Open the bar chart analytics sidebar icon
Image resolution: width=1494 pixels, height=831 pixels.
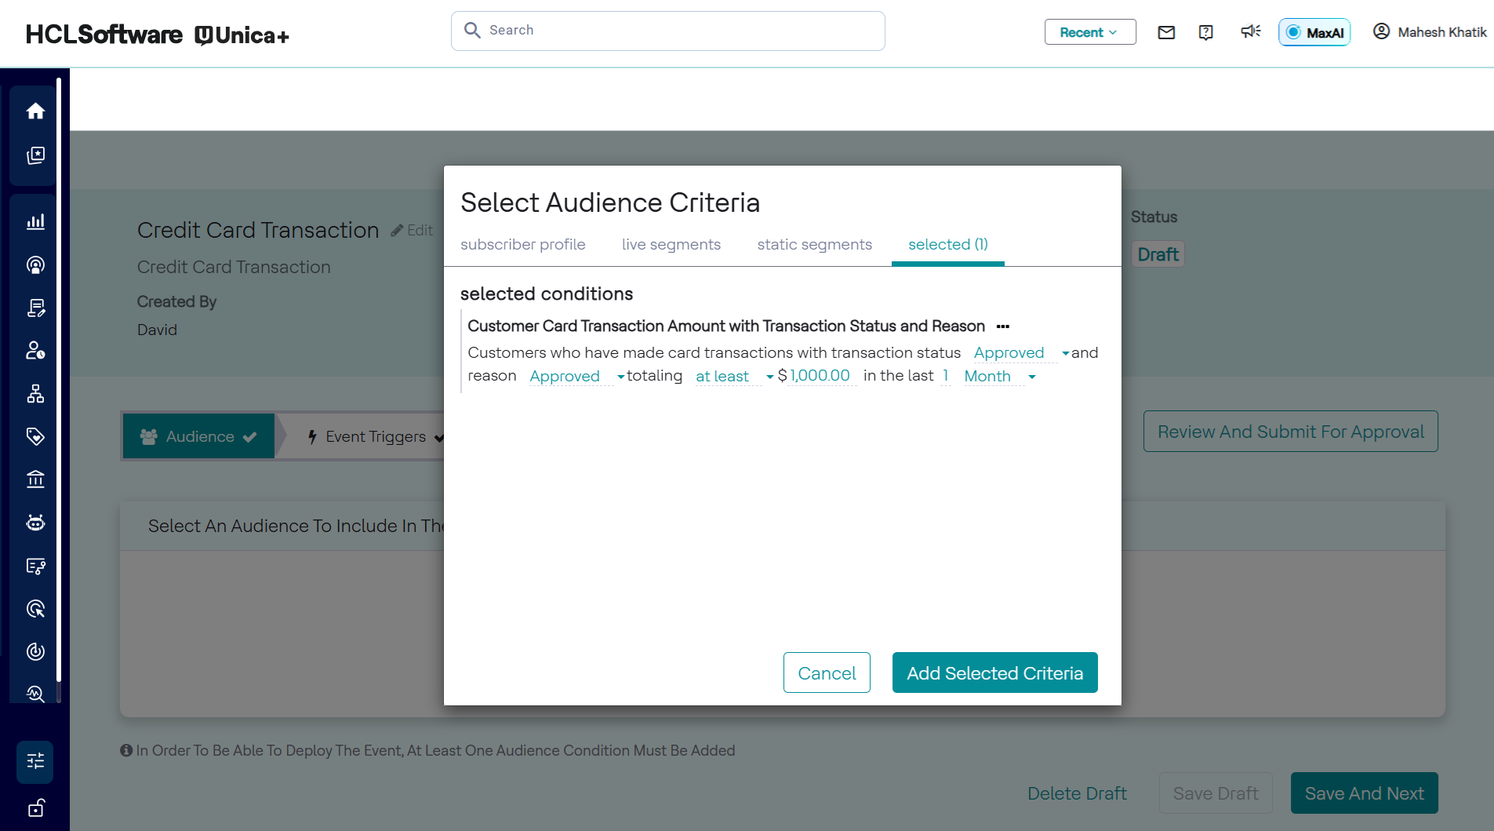(35, 222)
